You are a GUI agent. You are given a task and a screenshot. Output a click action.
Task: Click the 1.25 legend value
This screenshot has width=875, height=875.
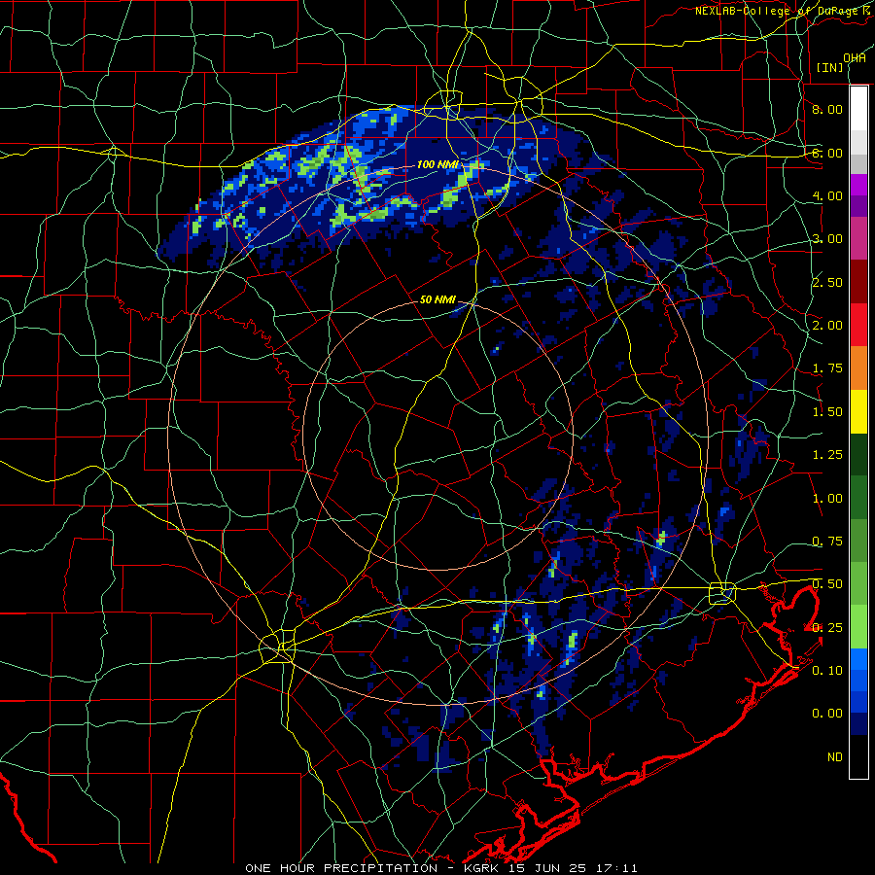coord(827,455)
